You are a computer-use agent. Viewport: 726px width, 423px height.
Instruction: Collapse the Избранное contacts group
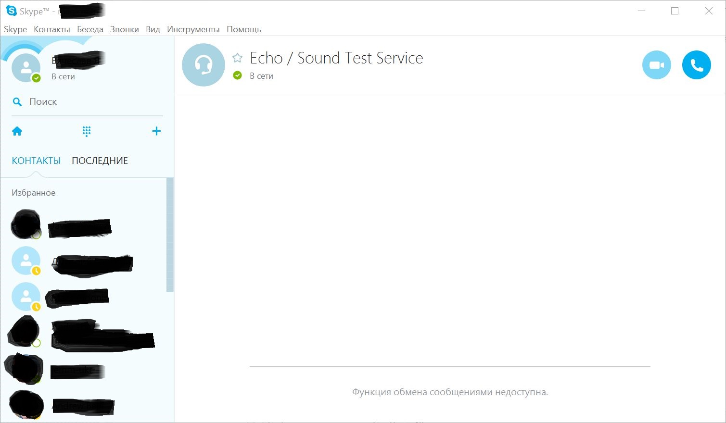click(x=33, y=193)
